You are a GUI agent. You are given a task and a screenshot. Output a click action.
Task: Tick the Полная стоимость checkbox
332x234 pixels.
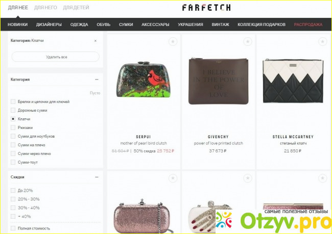[13, 228]
